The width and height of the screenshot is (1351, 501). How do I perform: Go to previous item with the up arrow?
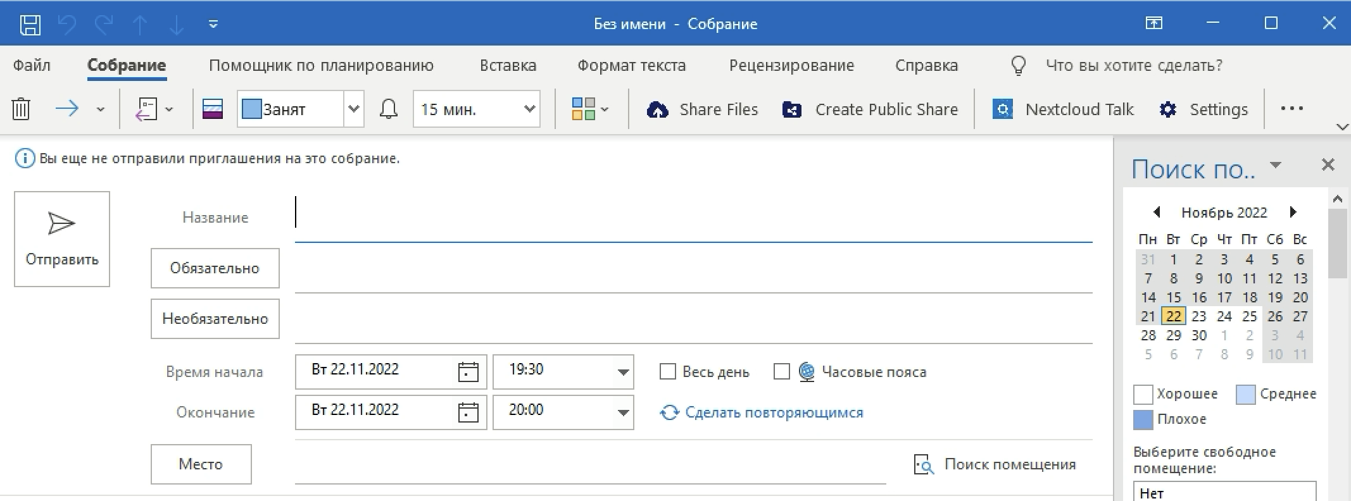(x=140, y=24)
